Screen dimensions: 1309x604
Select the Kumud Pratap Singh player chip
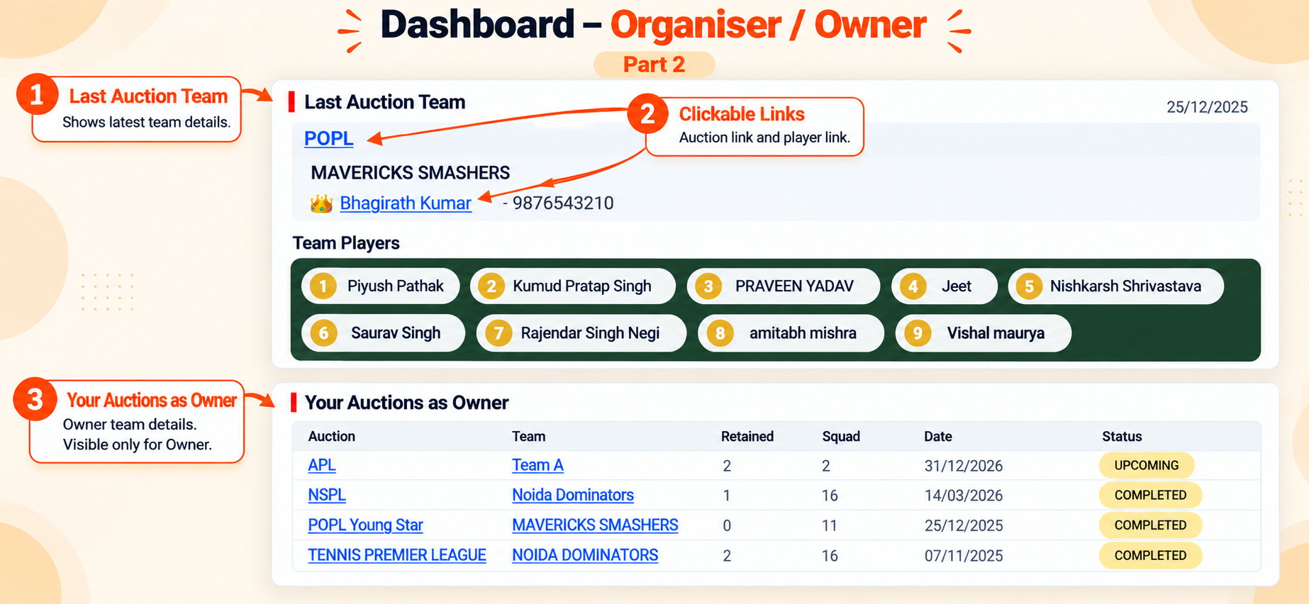click(572, 286)
